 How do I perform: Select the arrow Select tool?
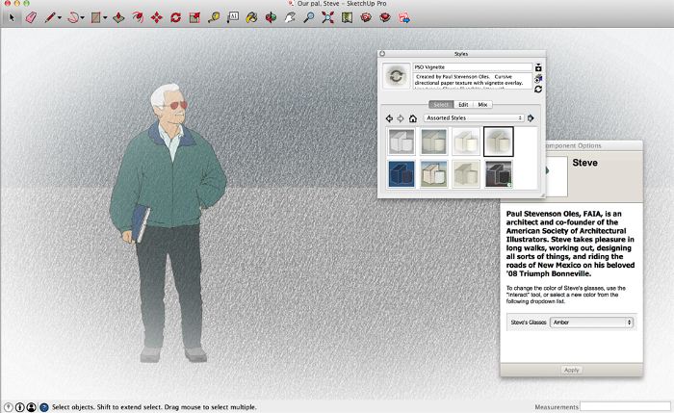(12, 17)
